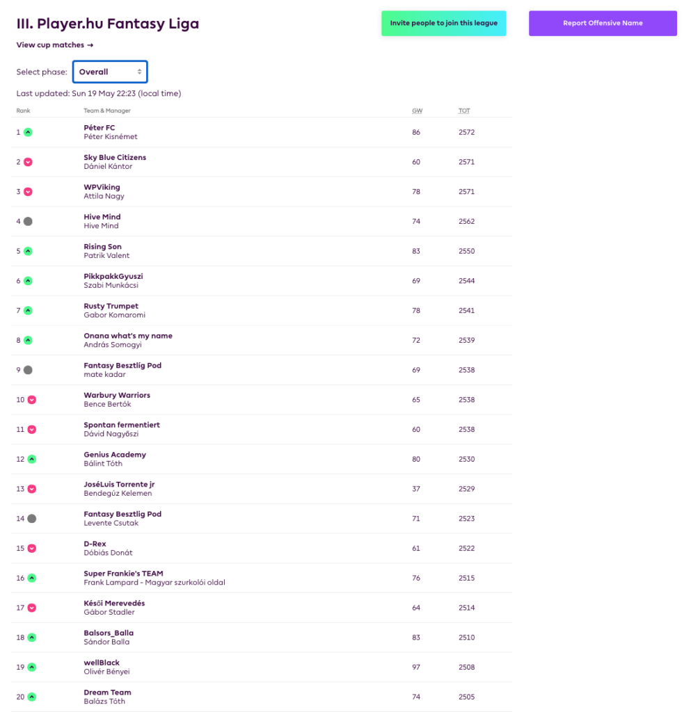
Task: Open Sky Blue Citizens team
Action: coord(115,157)
